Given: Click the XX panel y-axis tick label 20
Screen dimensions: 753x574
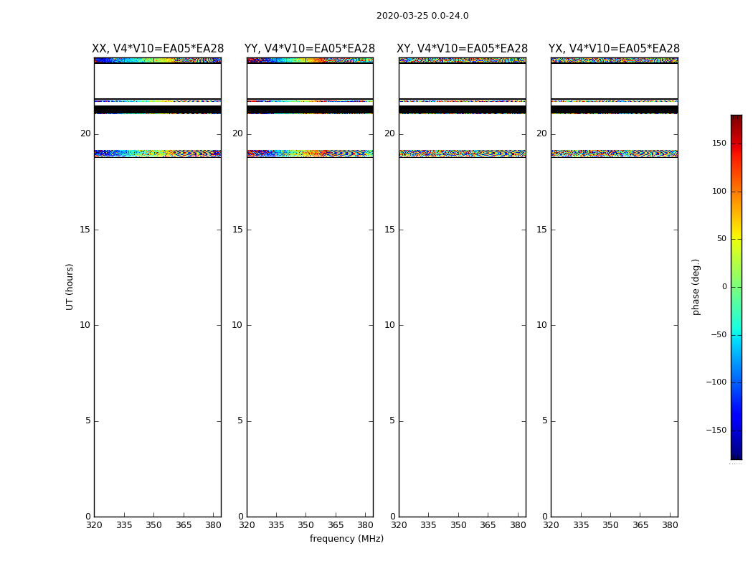Looking at the screenshot, I should click(85, 133).
